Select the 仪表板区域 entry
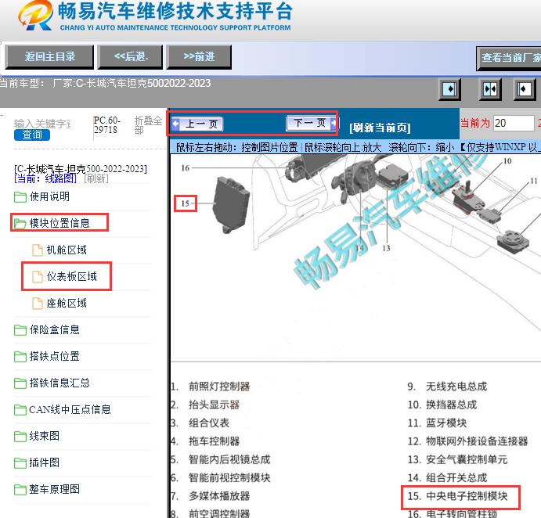The width and height of the screenshot is (541, 518). pos(71,276)
